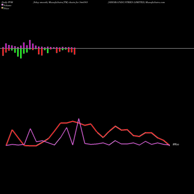This screenshot has width=194, height=194.
Task: Click the last red bar in the histogram
Action: click(x=74, y=51)
